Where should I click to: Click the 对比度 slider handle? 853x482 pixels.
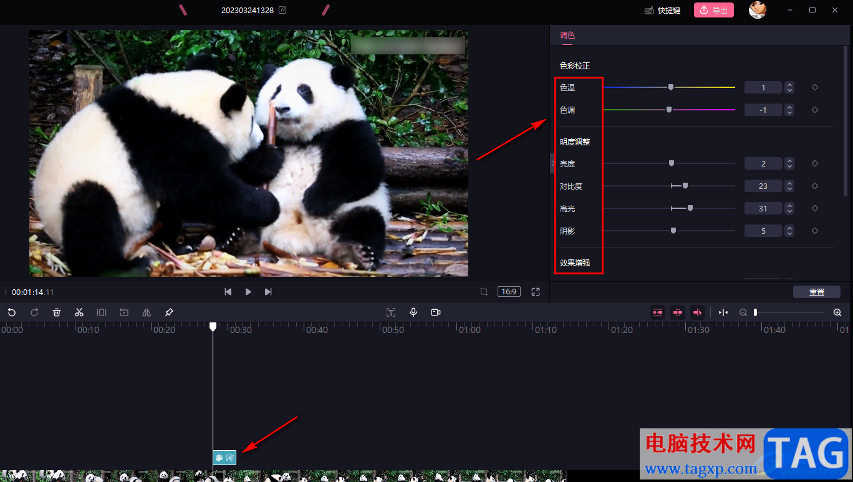coord(685,186)
